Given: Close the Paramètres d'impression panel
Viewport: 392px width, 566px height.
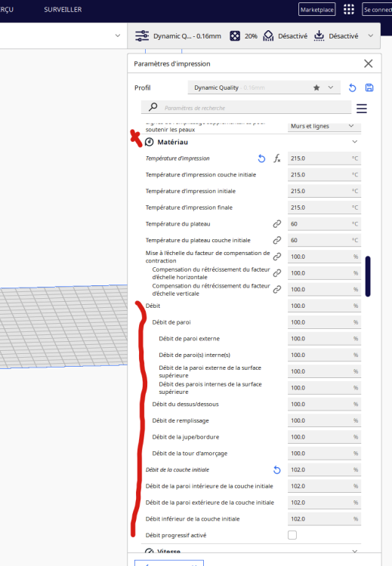Looking at the screenshot, I should point(368,63).
